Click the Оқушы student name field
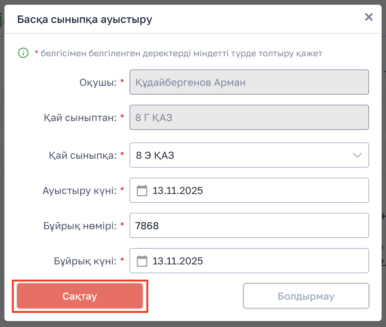 coord(249,82)
